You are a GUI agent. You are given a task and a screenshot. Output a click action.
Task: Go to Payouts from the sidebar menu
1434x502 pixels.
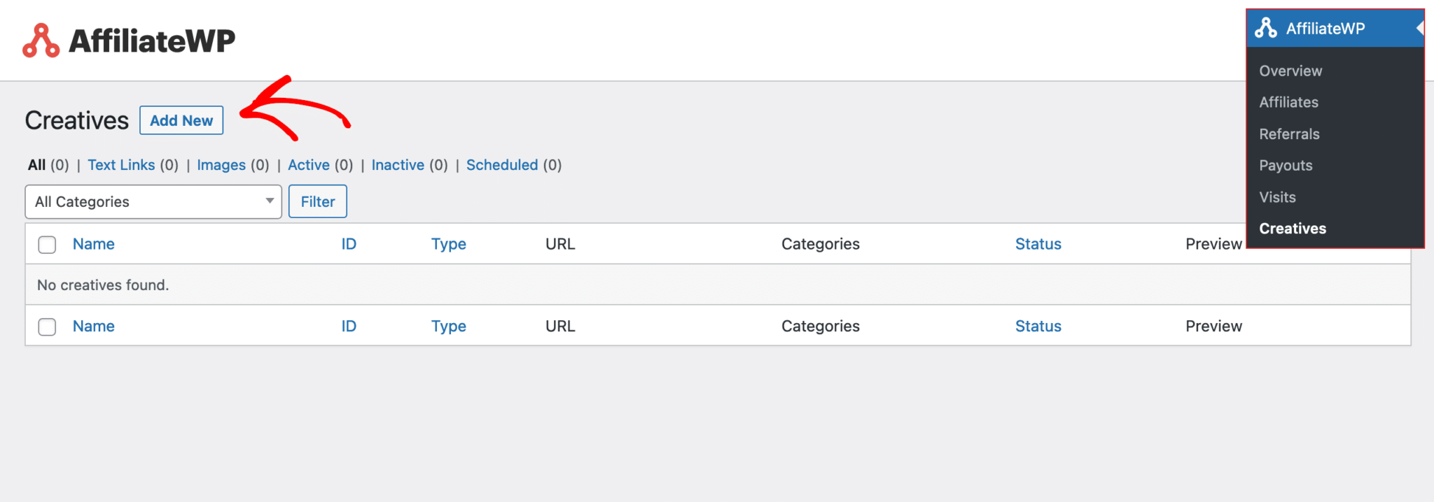[1286, 165]
